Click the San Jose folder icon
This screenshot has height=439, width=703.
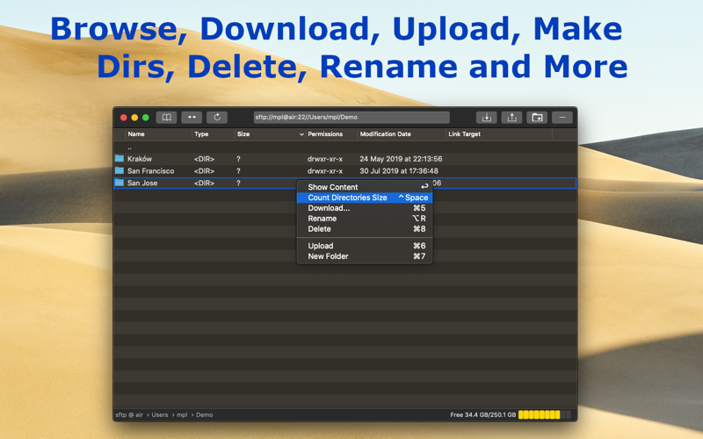120,183
